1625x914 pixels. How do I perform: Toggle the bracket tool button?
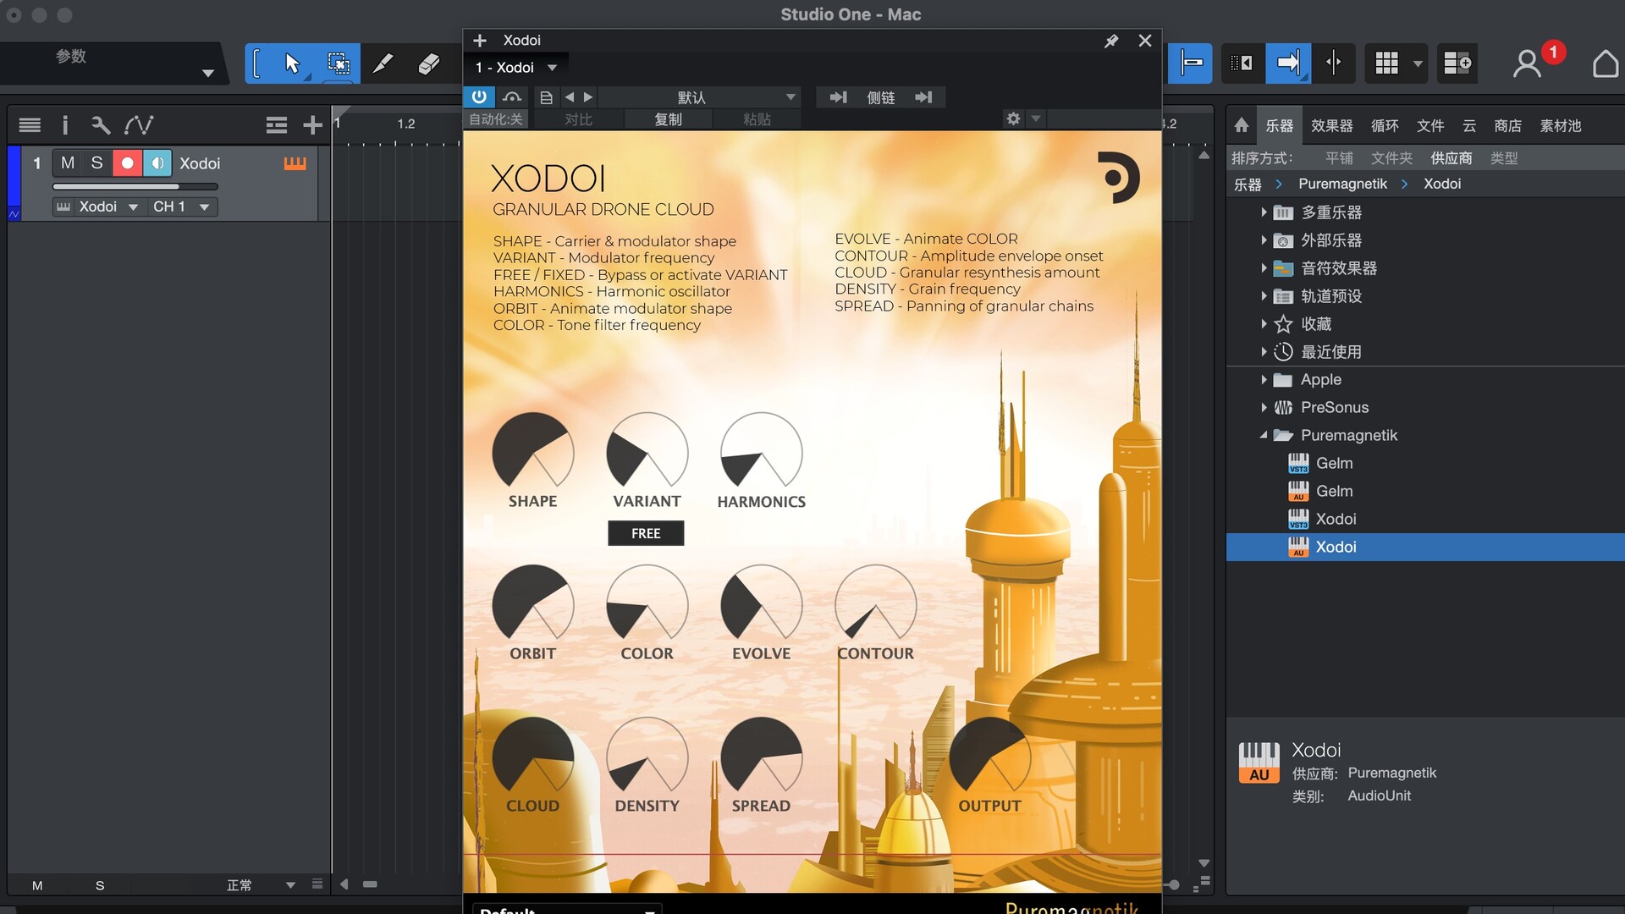click(x=257, y=63)
